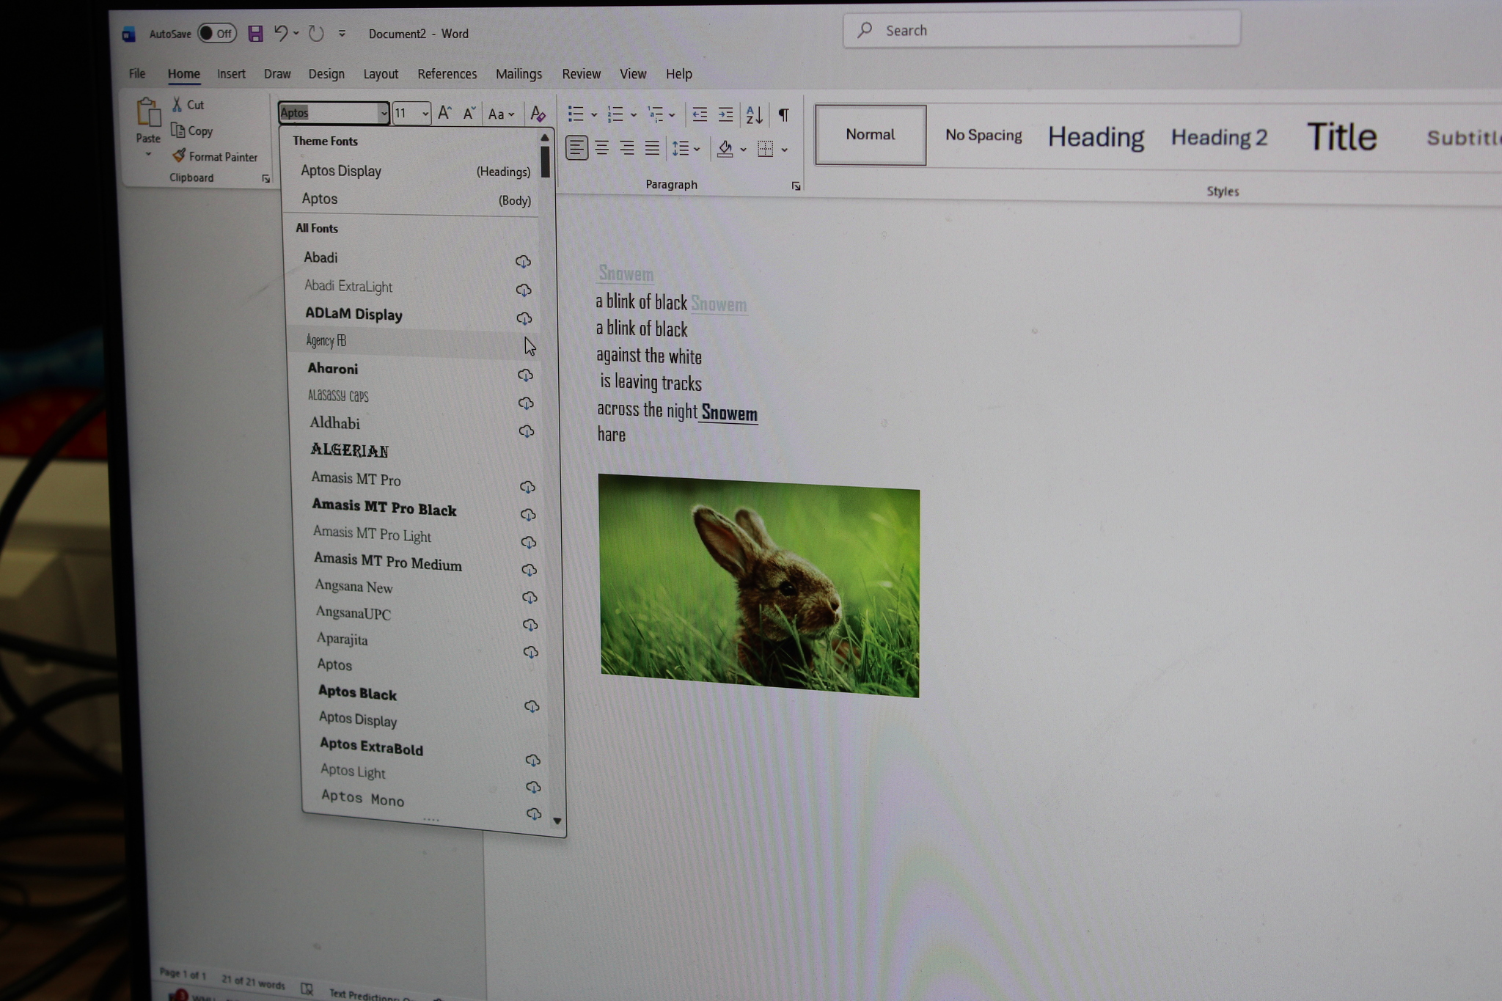1502x1001 pixels.
Task: Click the Sort A-Z icon
Action: click(754, 114)
